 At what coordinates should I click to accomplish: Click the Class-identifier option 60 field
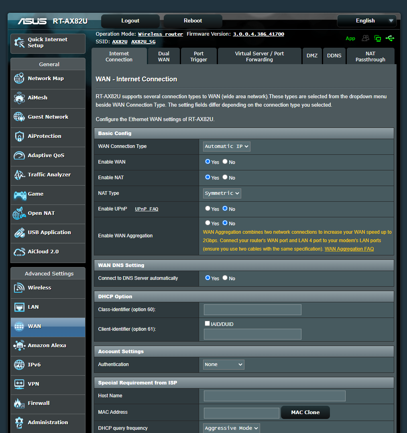(252, 310)
